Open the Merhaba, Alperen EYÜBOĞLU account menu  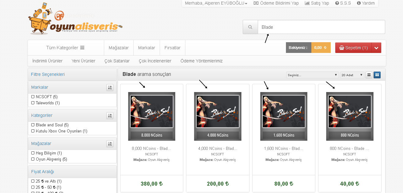coord(216,3)
